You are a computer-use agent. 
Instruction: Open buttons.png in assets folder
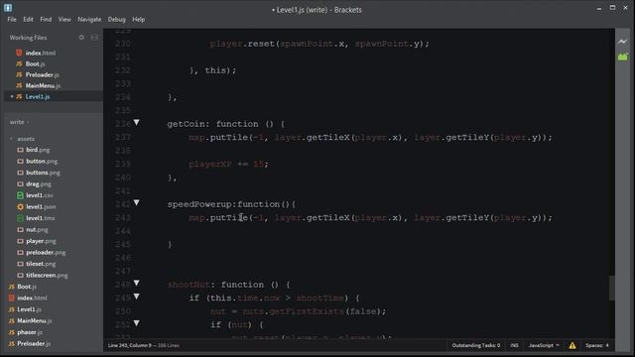click(43, 173)
